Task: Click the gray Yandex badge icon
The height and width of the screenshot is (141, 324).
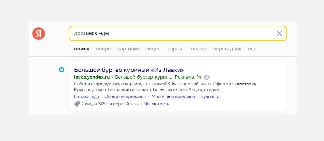Action: [x=207, y=77]
